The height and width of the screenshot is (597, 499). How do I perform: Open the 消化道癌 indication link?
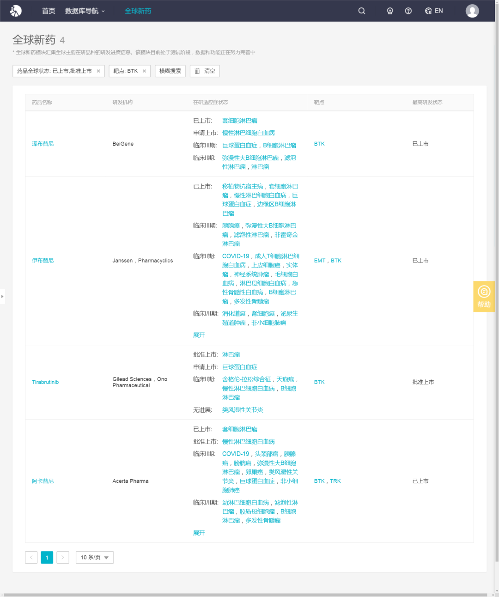pos(234,313)
